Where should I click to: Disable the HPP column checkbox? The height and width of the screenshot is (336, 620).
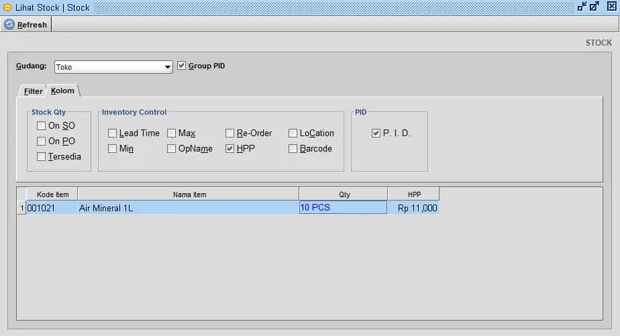(x=230, y=149)
